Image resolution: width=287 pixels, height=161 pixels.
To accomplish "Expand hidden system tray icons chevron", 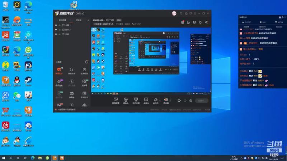I will [x=241, y=158].
